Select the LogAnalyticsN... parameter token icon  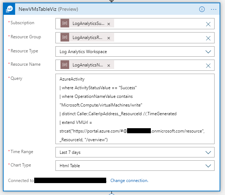(x=65, y=65)
